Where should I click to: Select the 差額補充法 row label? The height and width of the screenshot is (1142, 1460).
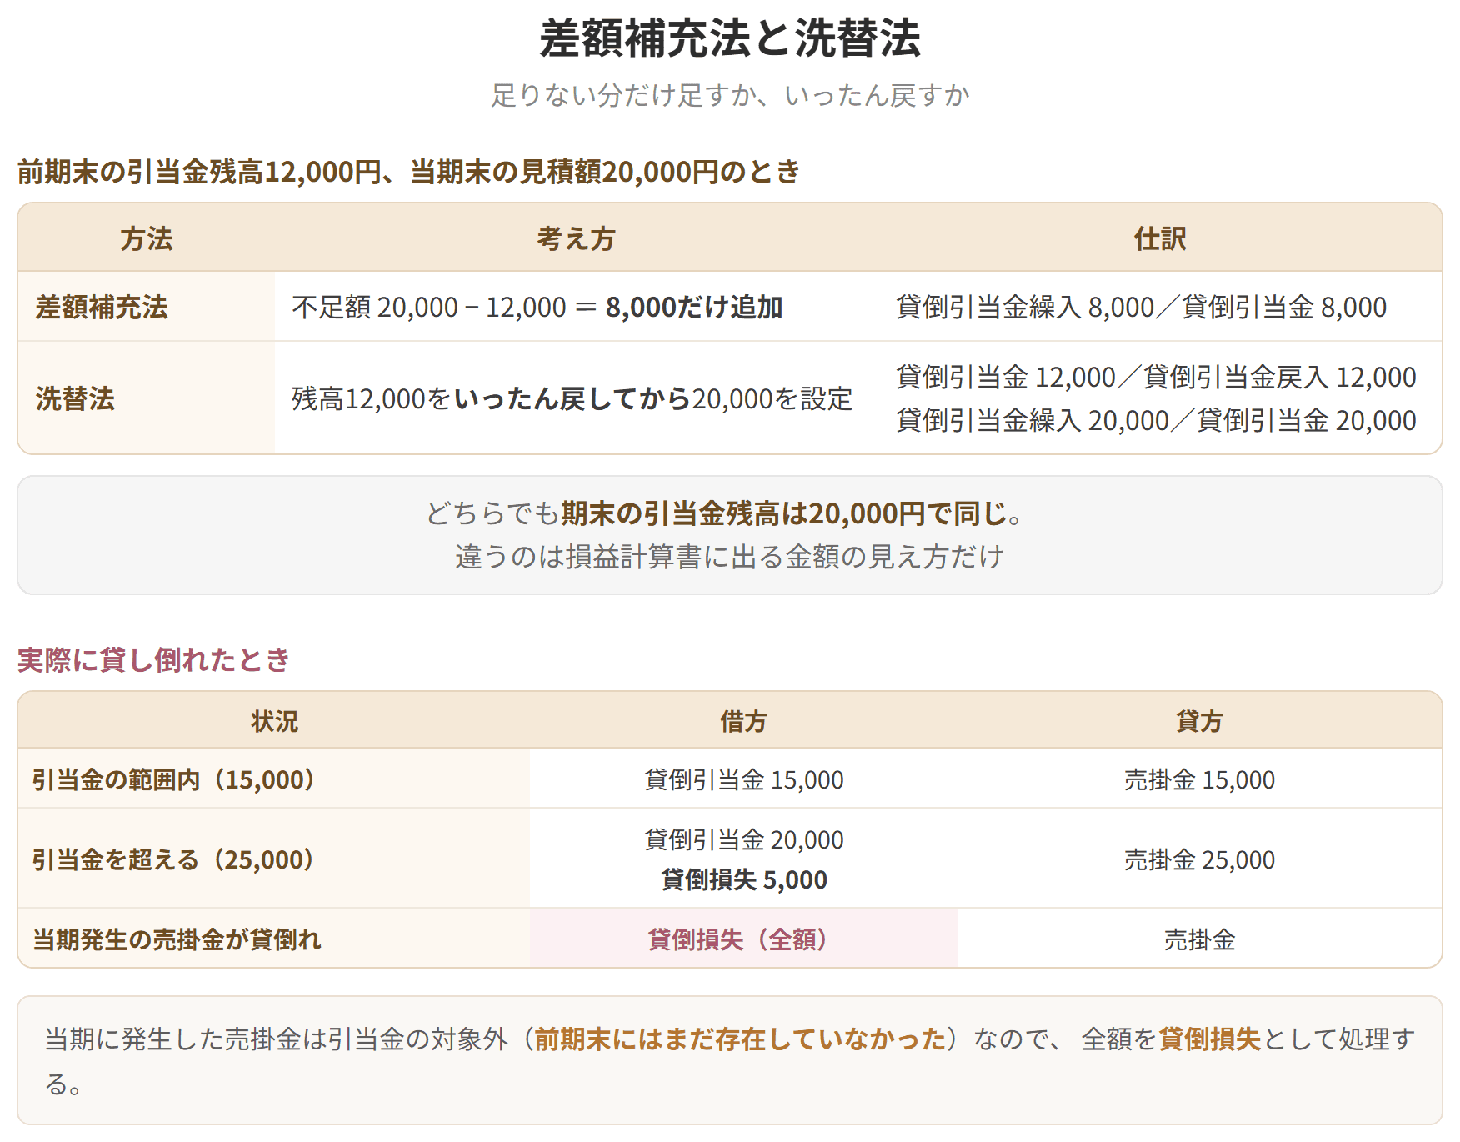pyautogui.click(x=102, y=307)
